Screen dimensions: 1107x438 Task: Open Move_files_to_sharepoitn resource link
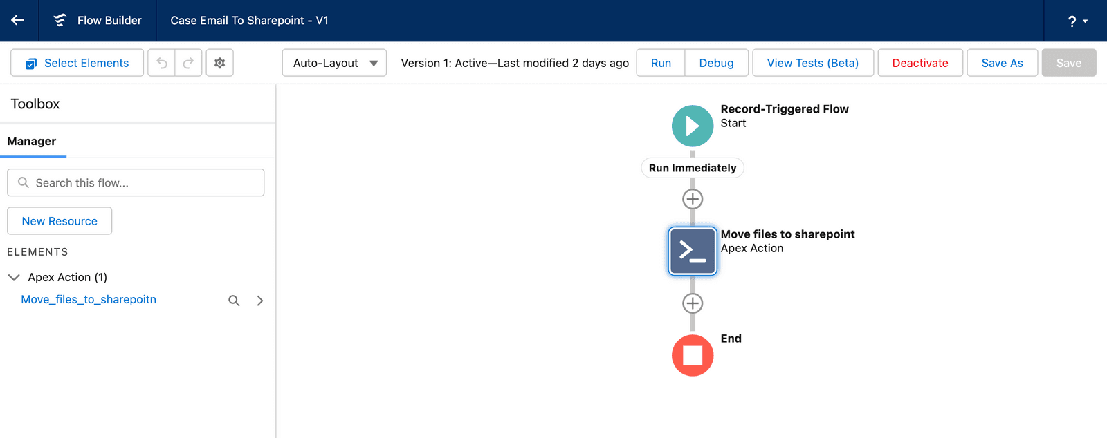pyautogui.click(x=89, y=299)
